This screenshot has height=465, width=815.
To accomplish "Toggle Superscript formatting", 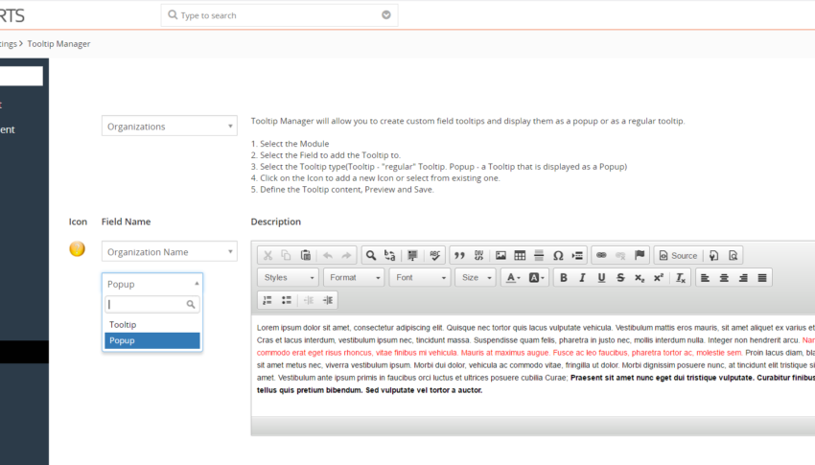I will tap(659, 277).
